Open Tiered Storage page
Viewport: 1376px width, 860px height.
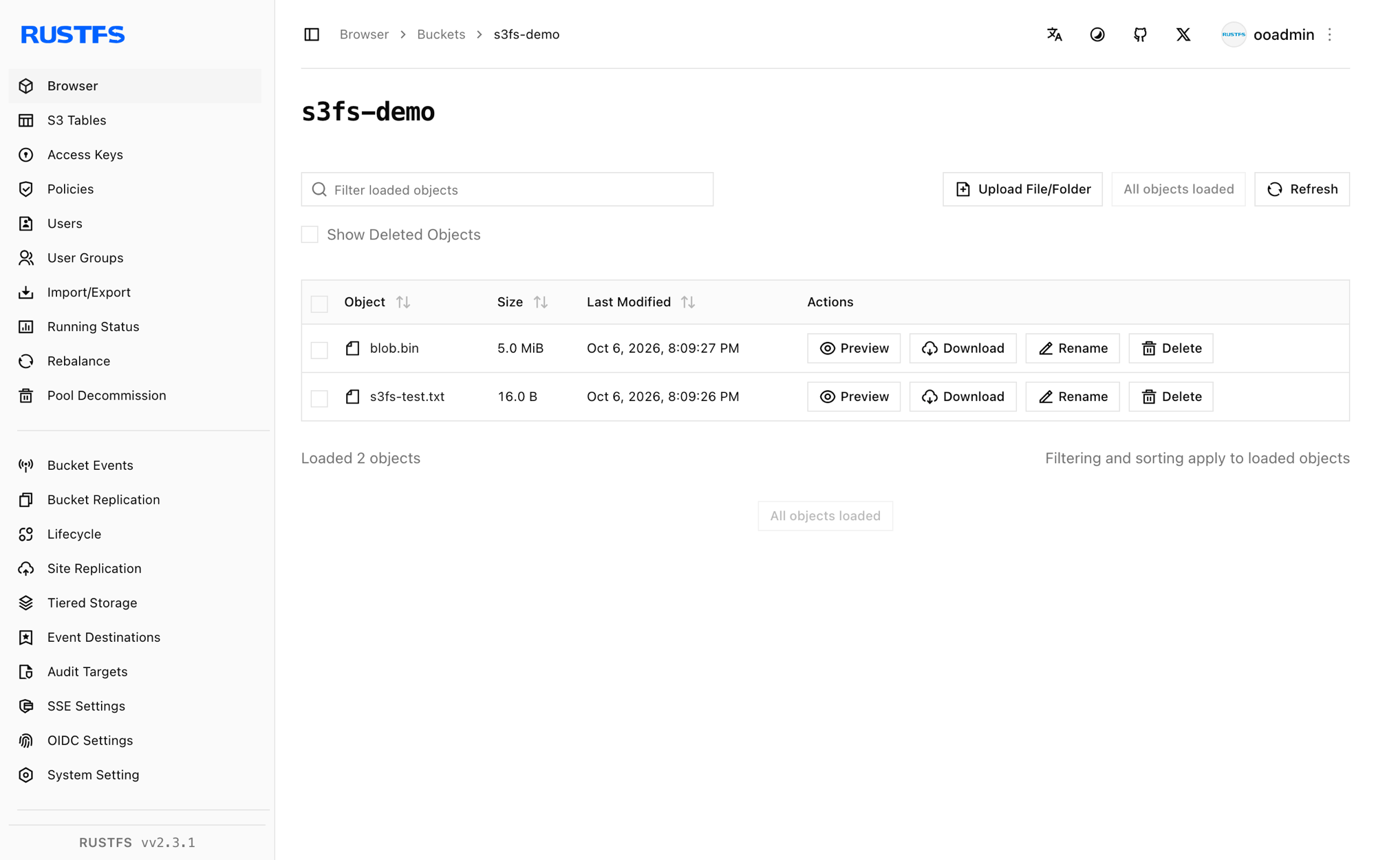point(135,603)
